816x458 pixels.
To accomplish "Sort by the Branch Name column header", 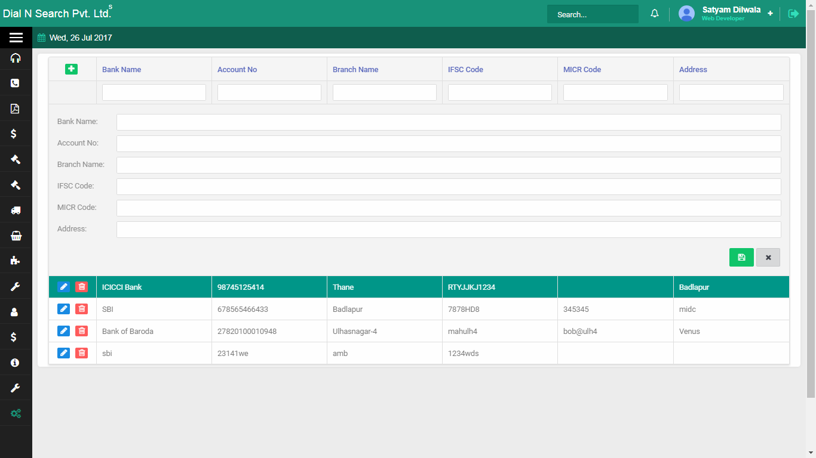I will (x=355, y=69).
